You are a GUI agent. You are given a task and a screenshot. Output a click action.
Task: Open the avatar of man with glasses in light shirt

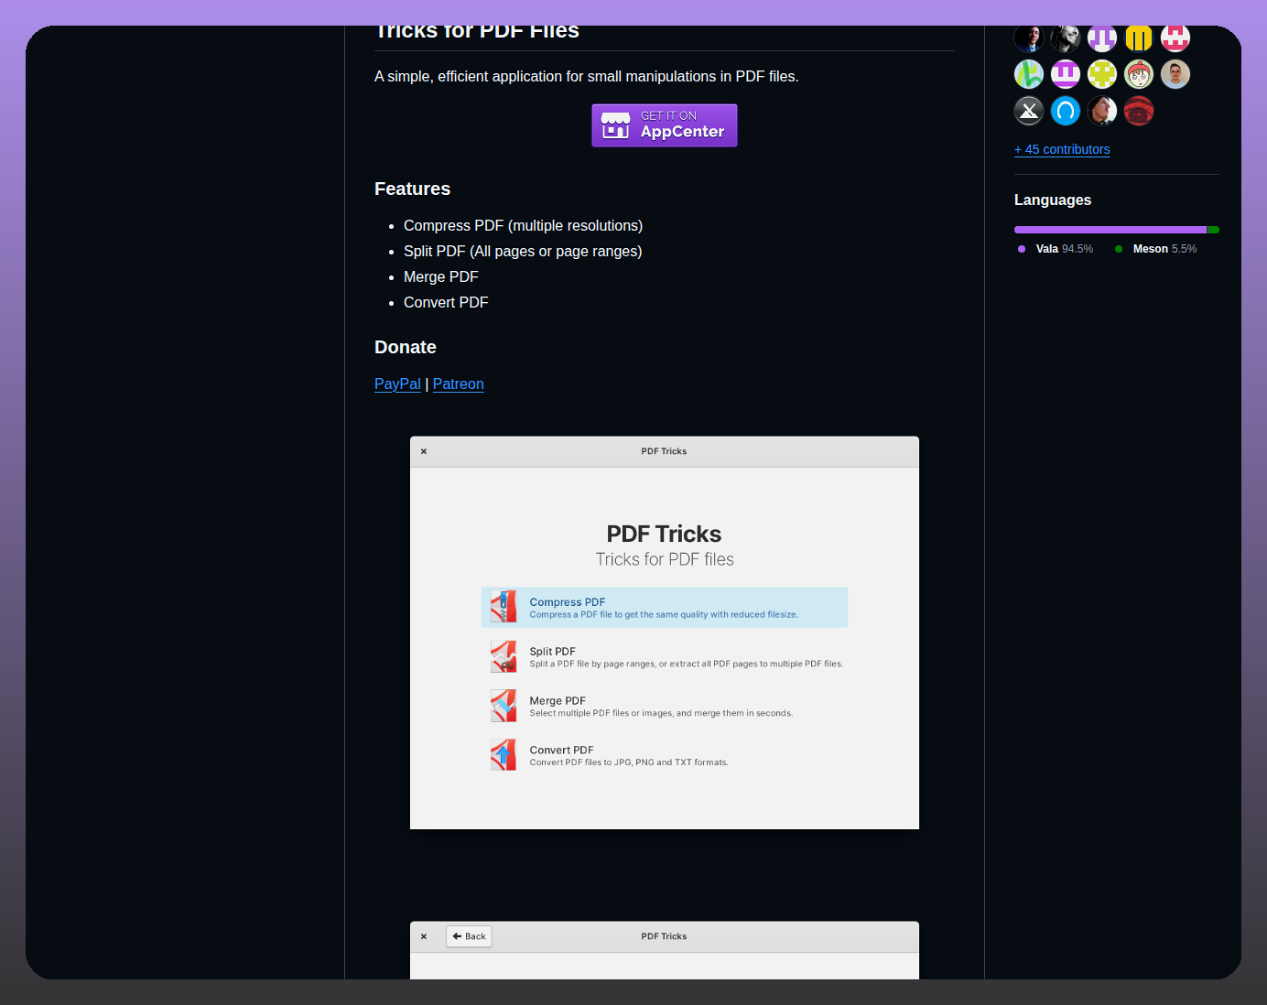pos(1175,74)
